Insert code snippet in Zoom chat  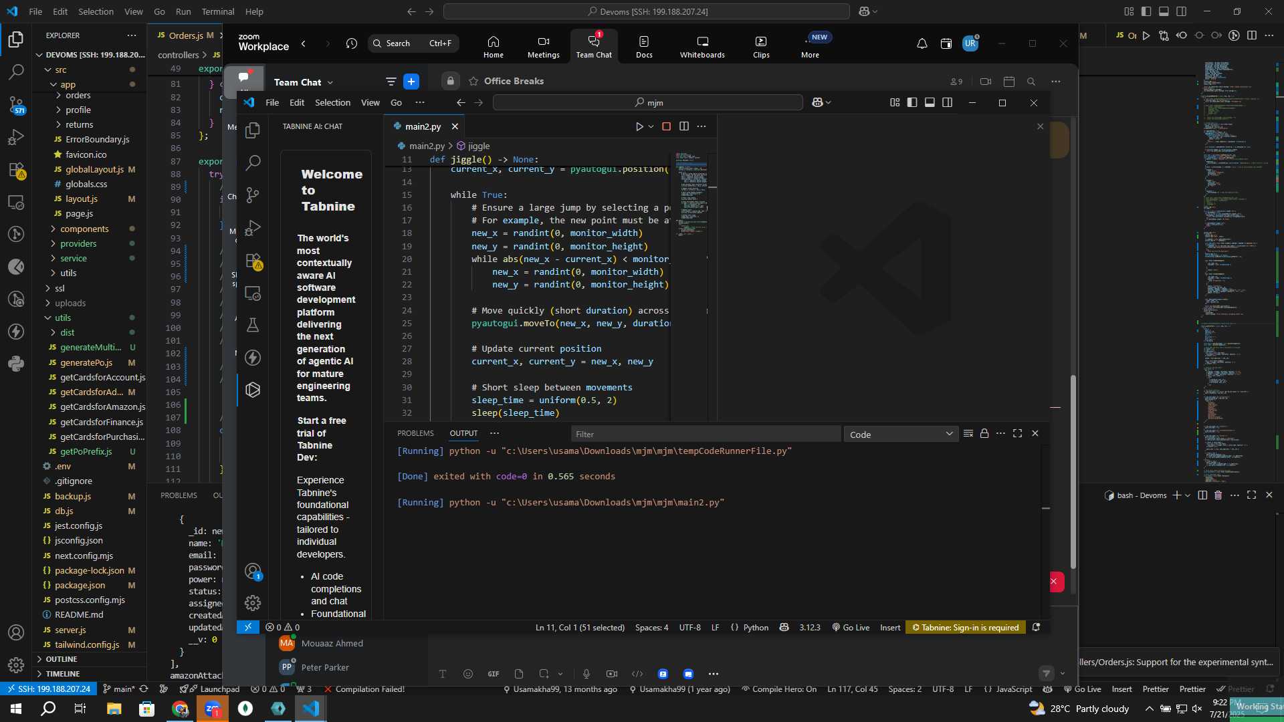(x=637, y=674)
